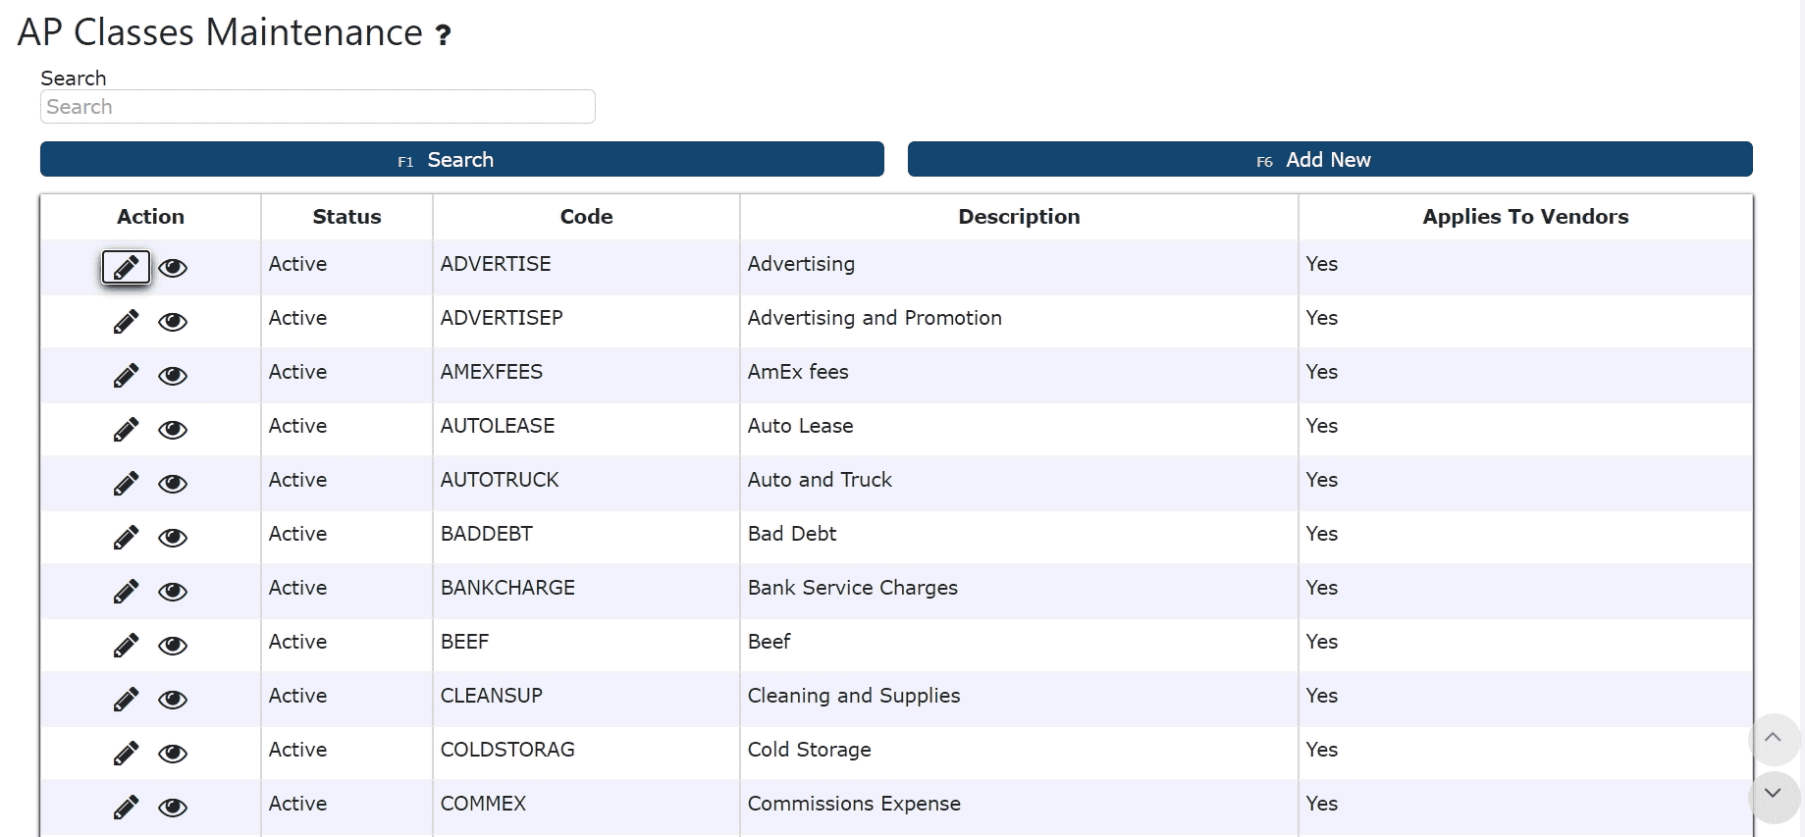The image size is (1805, 837).
Task: View the AUTOLEASE class
Action: (173, 430)
